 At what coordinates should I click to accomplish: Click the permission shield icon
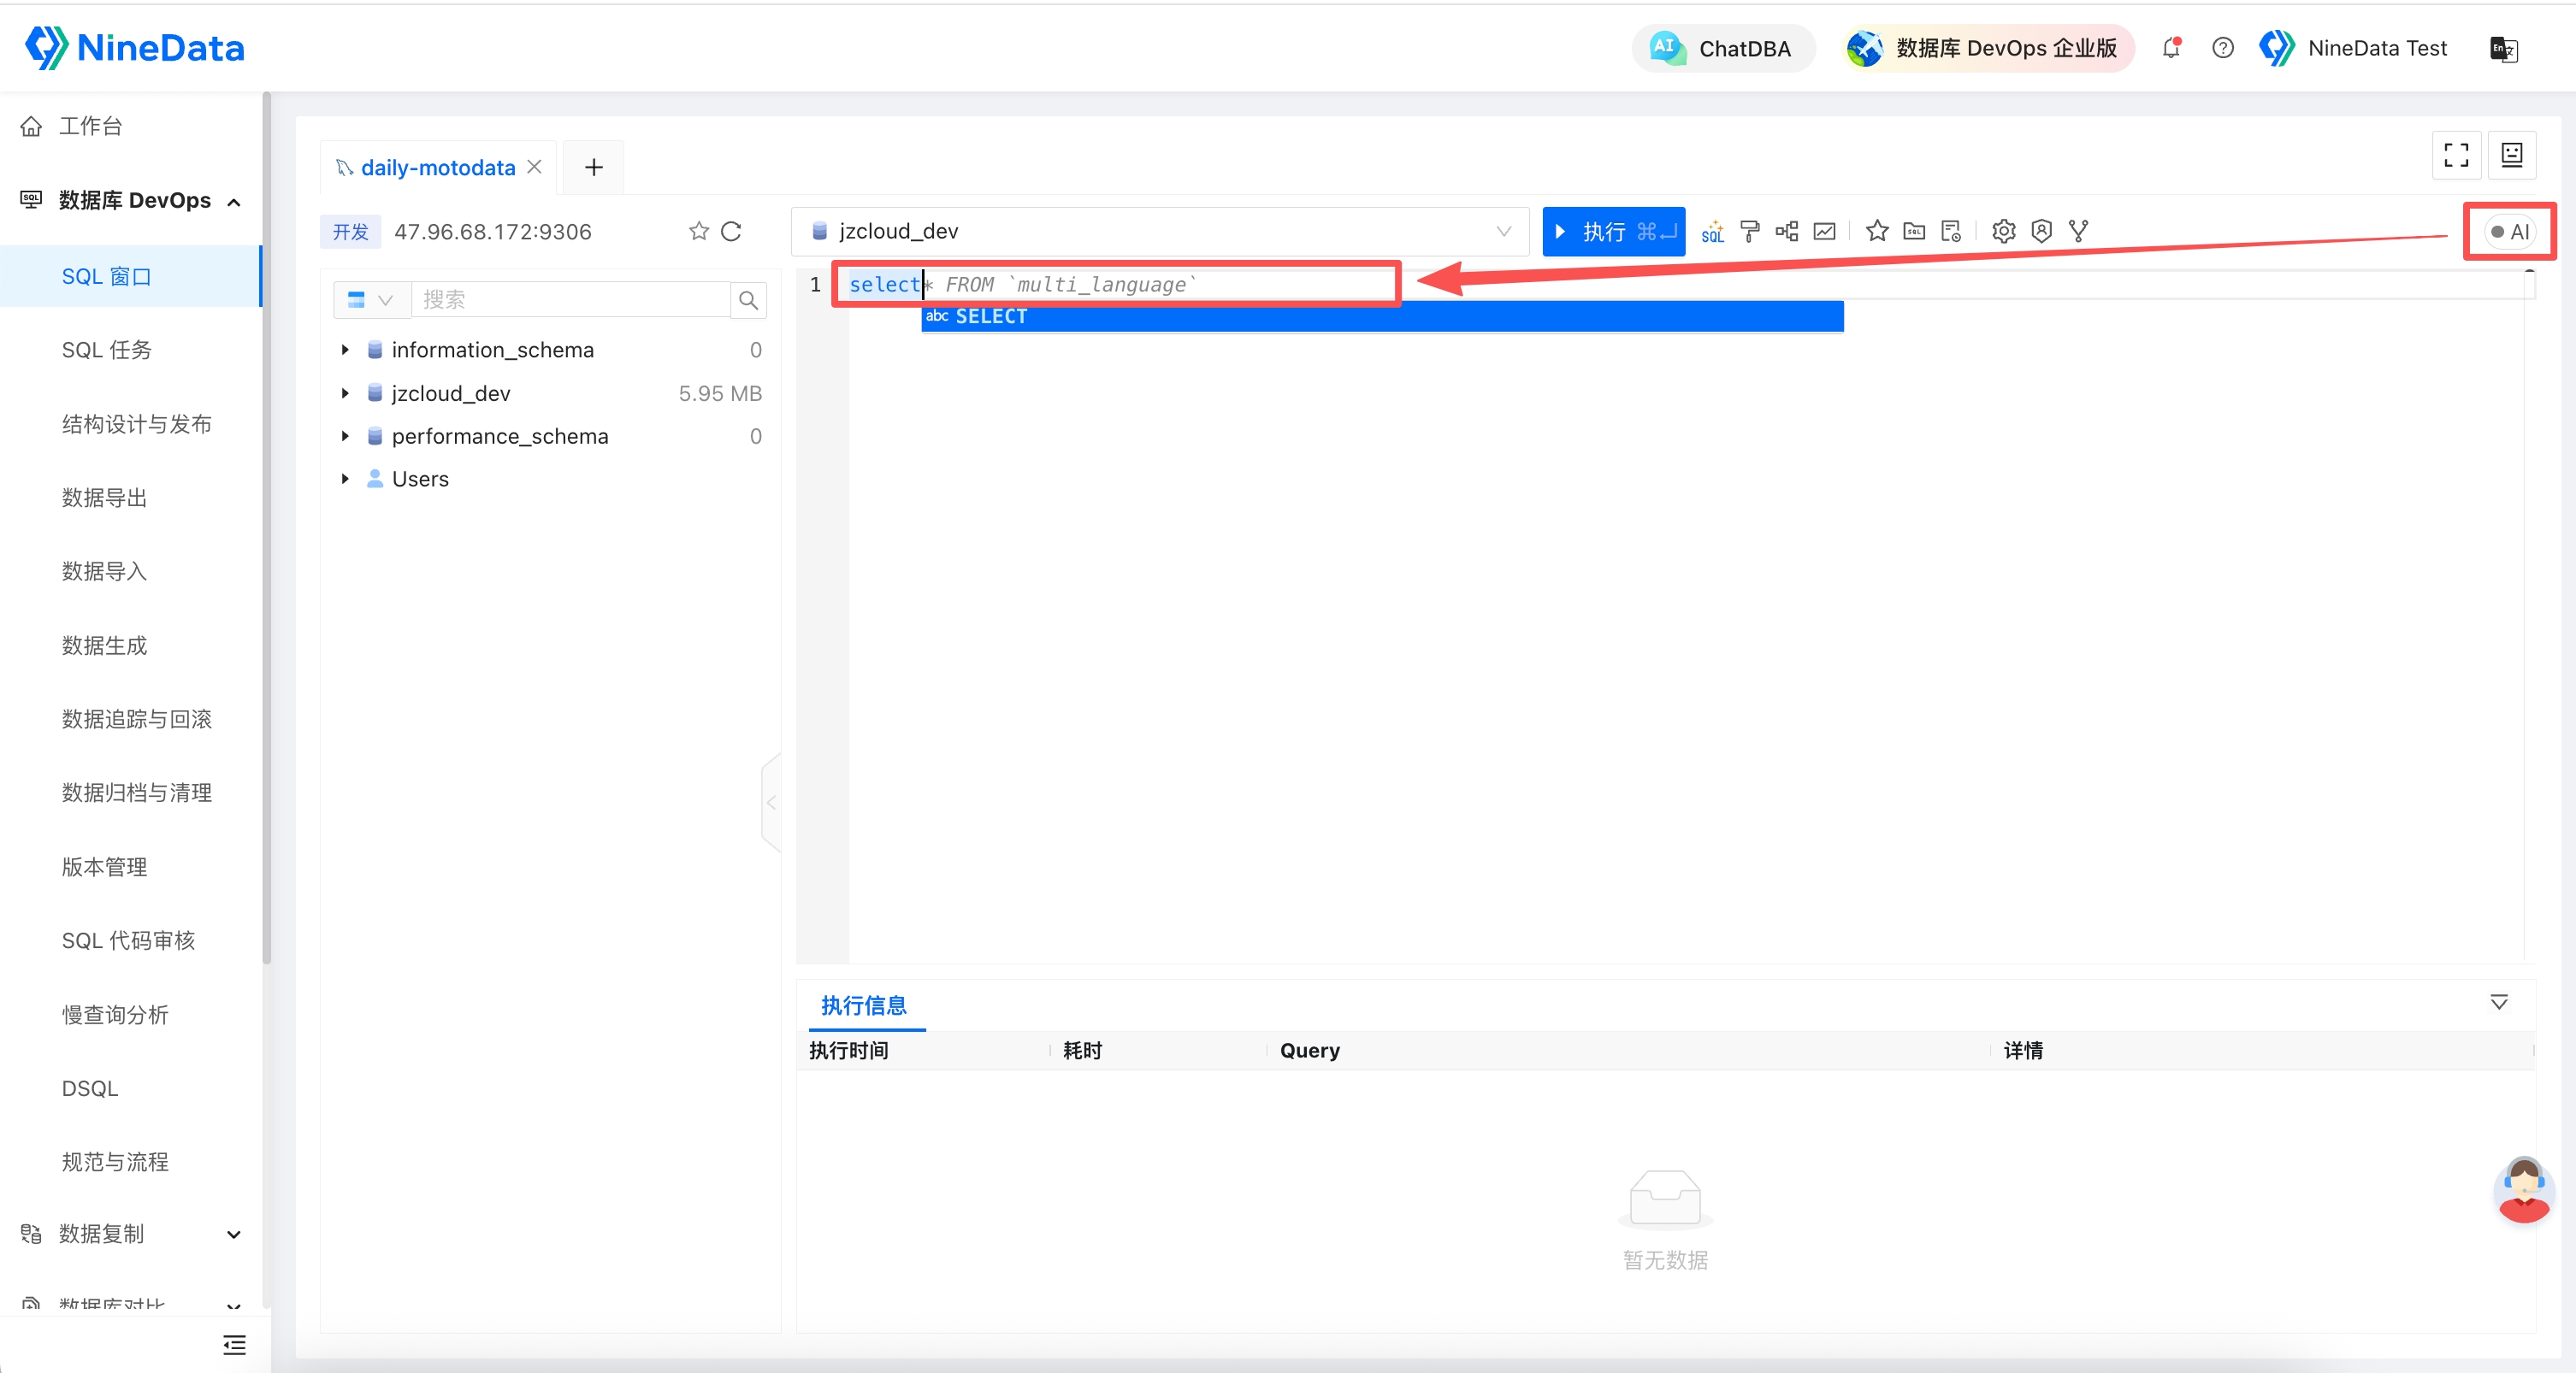[2041, 232]
